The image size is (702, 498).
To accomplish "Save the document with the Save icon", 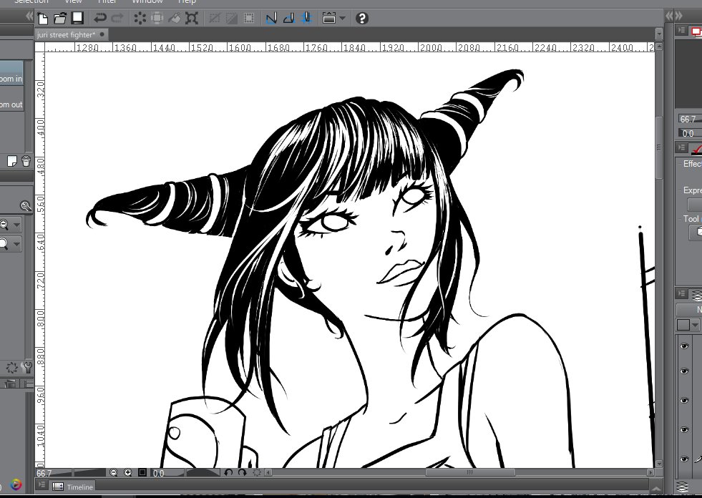I will click(x=78, y=18).
